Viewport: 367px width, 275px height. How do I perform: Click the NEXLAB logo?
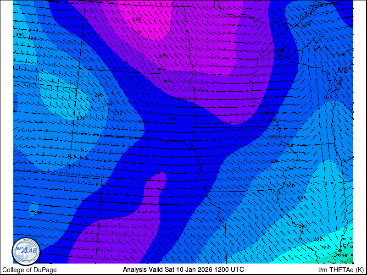26,252
